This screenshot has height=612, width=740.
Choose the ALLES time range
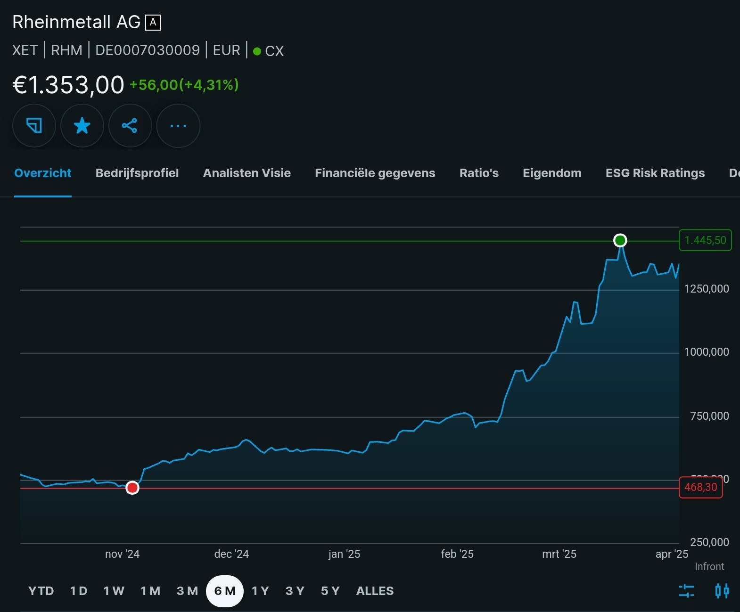click(x=375, y=591)
